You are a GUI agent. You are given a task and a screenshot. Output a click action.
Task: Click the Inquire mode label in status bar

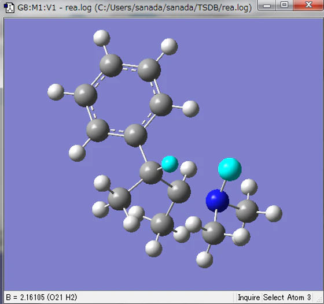(249, 298)
